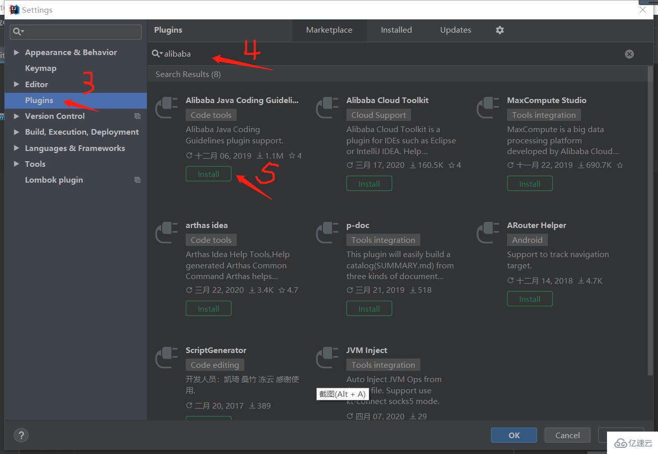This screenshot has height=454, width=658.
Task: Click the Code tools tag under Alibaba Java Coding
Action: tap(211, 115)
